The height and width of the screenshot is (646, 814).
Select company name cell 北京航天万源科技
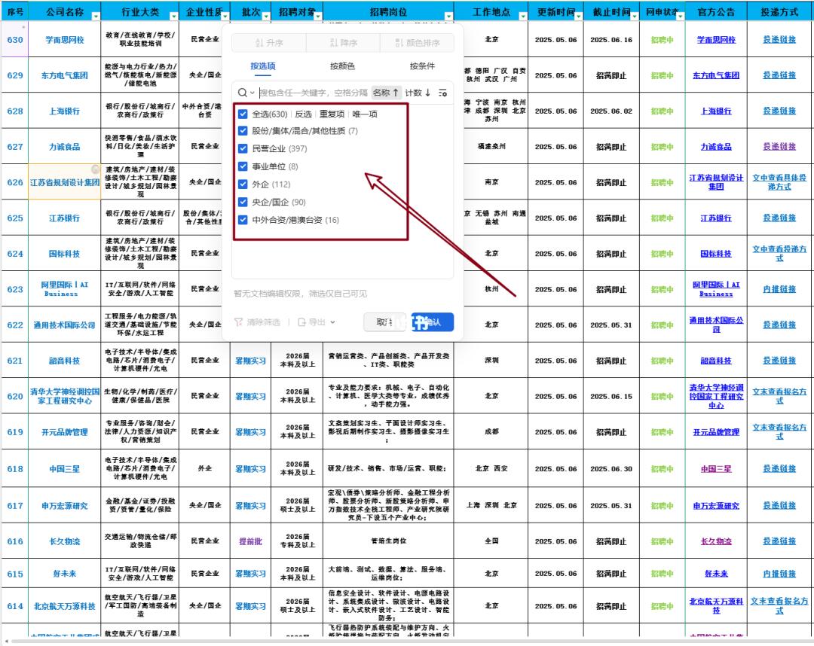point(64,606)
